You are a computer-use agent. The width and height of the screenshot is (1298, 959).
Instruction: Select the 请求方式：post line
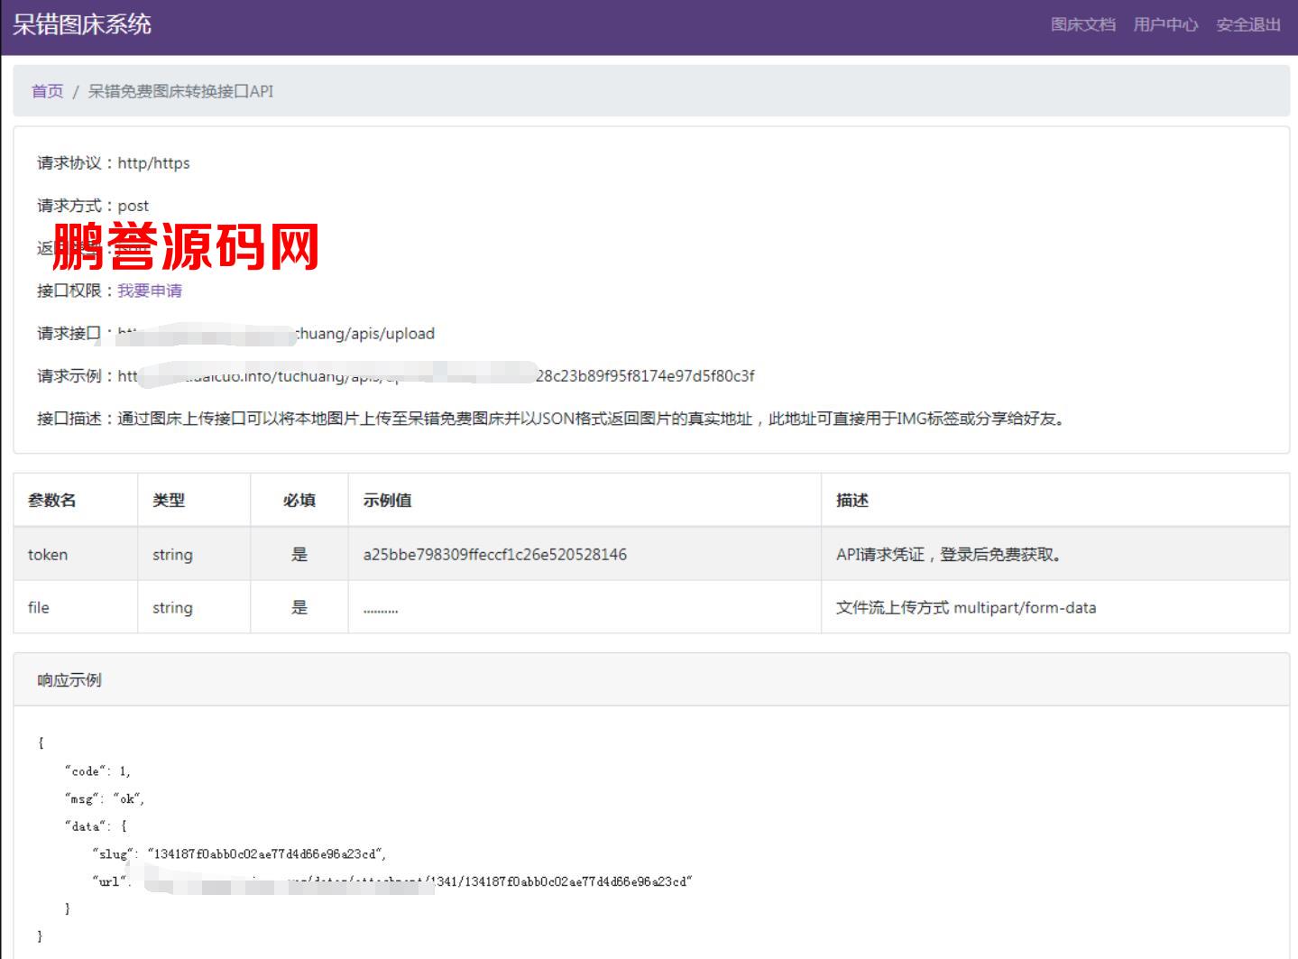tap(93, 206)
